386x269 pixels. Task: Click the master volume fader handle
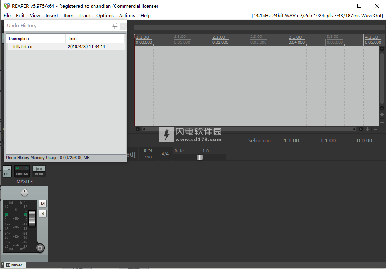[x=32, y=218]
